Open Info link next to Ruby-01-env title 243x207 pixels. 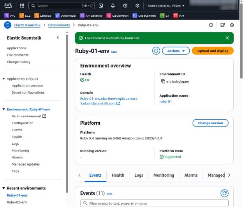click(x=114, y=52)
